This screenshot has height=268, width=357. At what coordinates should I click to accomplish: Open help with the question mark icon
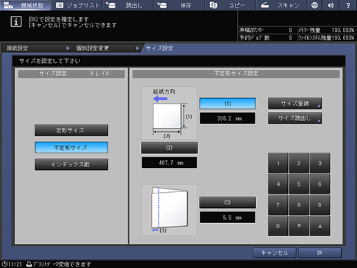(x=348, y=5)
